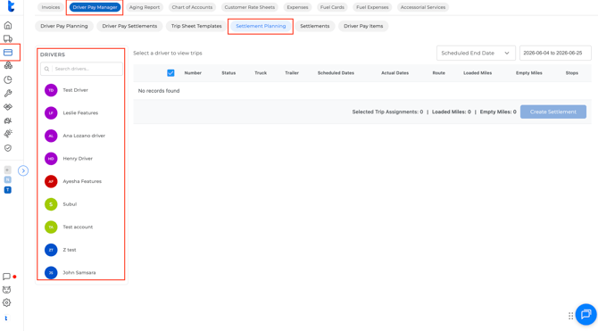Open the date range picker field
The height and width of the screenshot is (331, 598).
click(555, 53)
